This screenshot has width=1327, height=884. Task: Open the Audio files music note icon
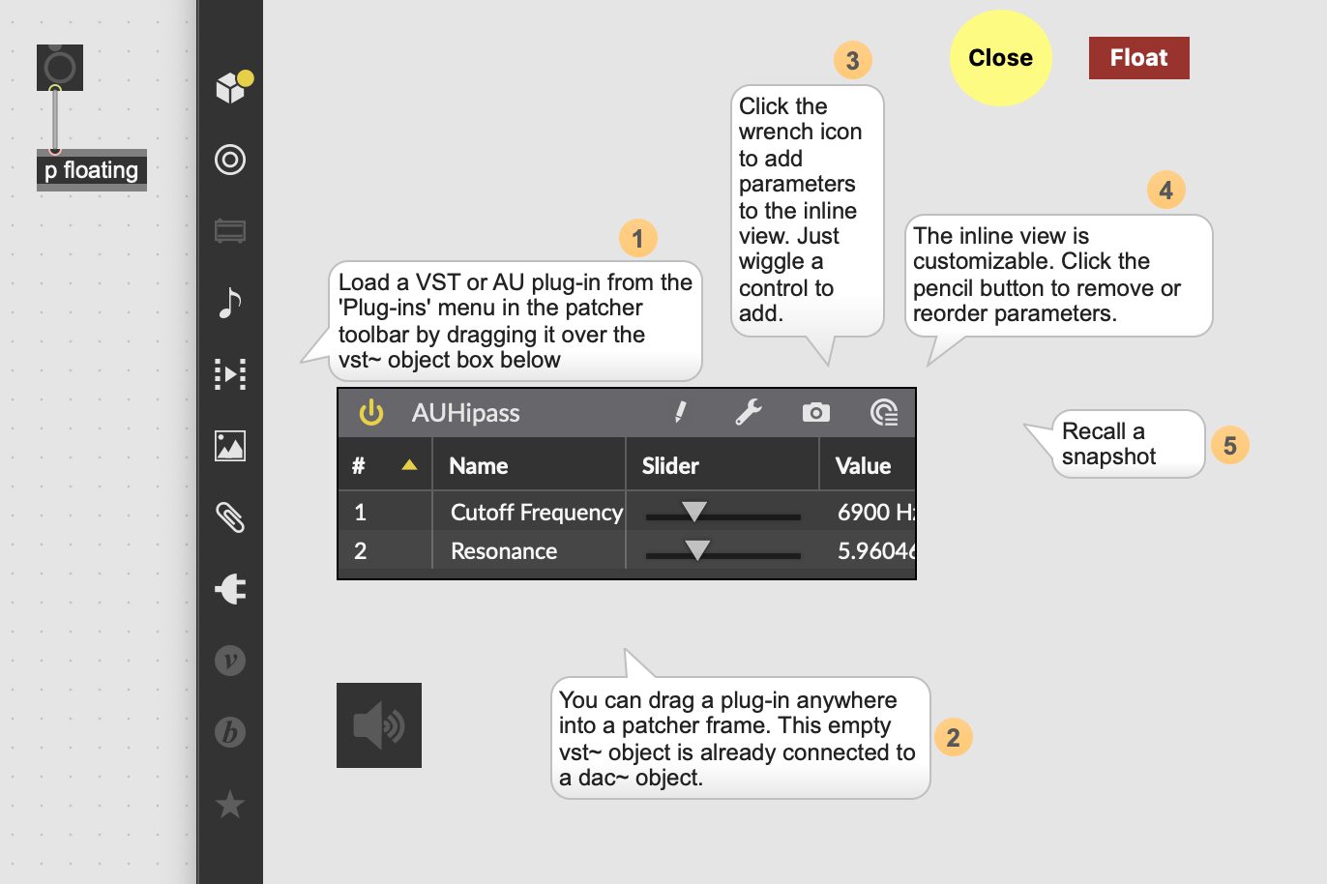(230, 303)
